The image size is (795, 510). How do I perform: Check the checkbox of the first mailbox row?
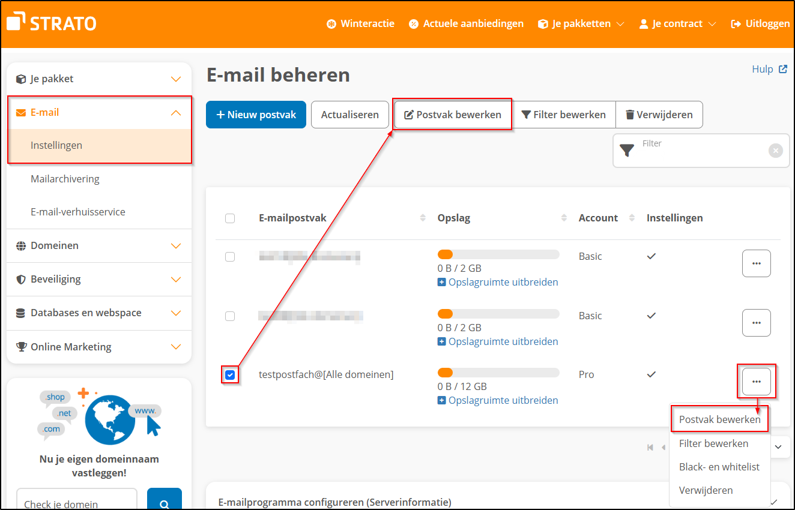tap(230, 257)
